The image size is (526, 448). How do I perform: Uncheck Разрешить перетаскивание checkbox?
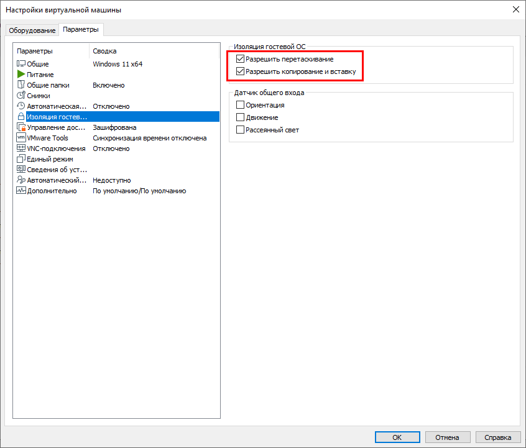[x=240, y=58]
